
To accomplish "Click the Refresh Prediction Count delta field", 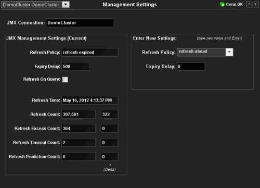I will pos(110,156).
